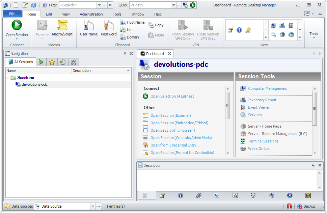
Task: Sort by the Description column header
Action: [x=101, y=71]
